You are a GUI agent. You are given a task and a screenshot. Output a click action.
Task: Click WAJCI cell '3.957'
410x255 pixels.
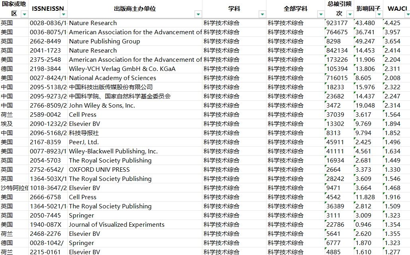point(396,32)
